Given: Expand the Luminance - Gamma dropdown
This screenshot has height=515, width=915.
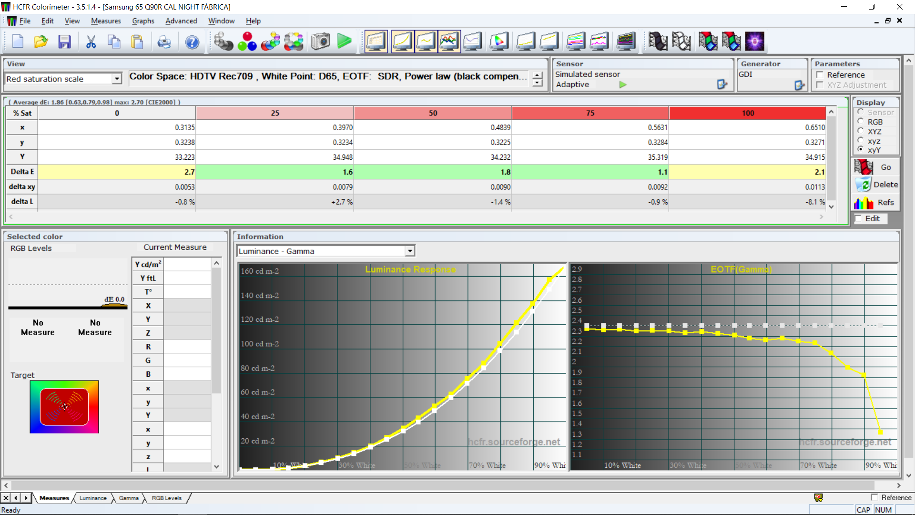Looking at the screenshot, I should pos(410,251).
